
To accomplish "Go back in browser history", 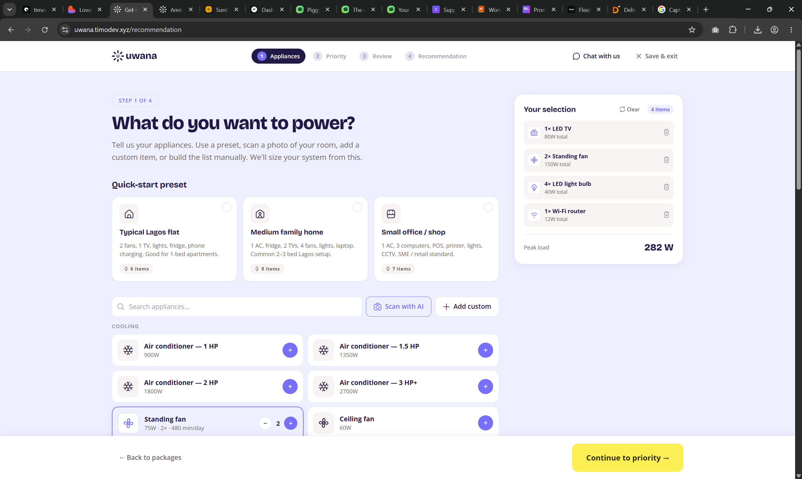I will [x=11, y=30].
